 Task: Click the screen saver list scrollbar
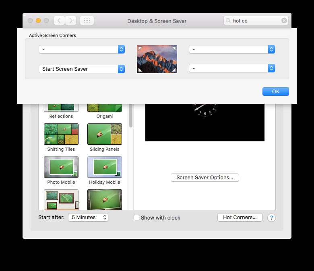131,115
